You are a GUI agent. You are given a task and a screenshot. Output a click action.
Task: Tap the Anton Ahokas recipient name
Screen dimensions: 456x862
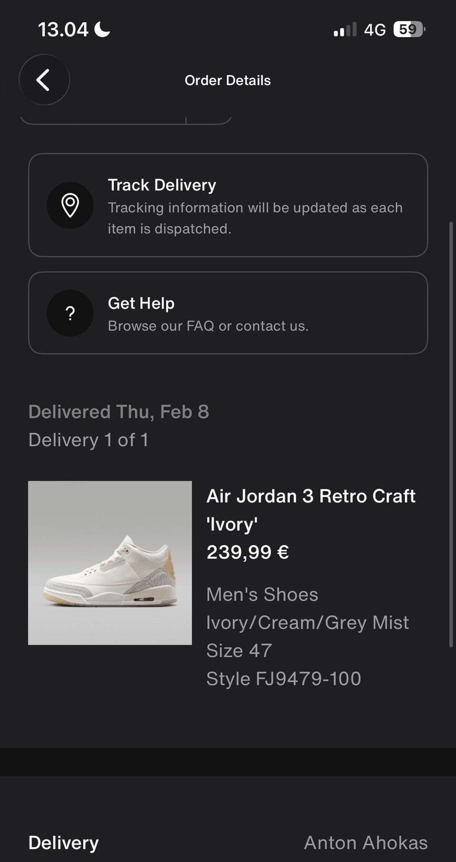(x=366, y=843)
